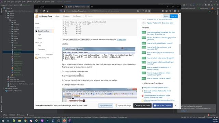Open the Firefox library icon

coord(163,11)
